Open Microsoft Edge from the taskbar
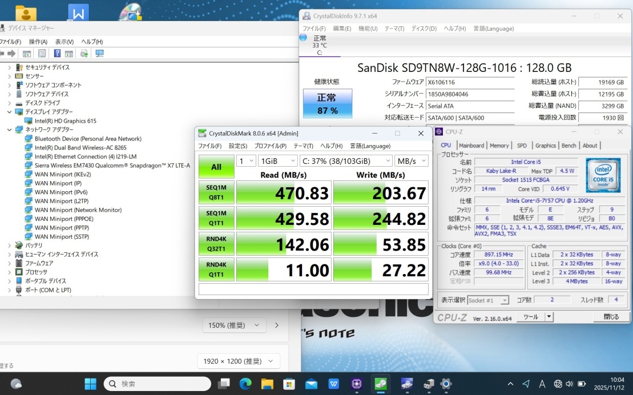 click(245, 384)
